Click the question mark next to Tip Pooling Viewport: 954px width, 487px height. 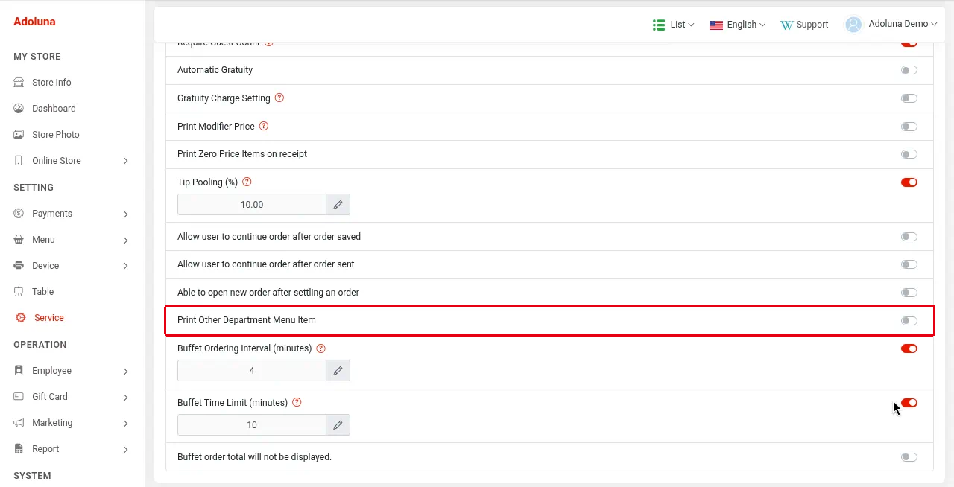pyautogui.click(x=247, y=182)
